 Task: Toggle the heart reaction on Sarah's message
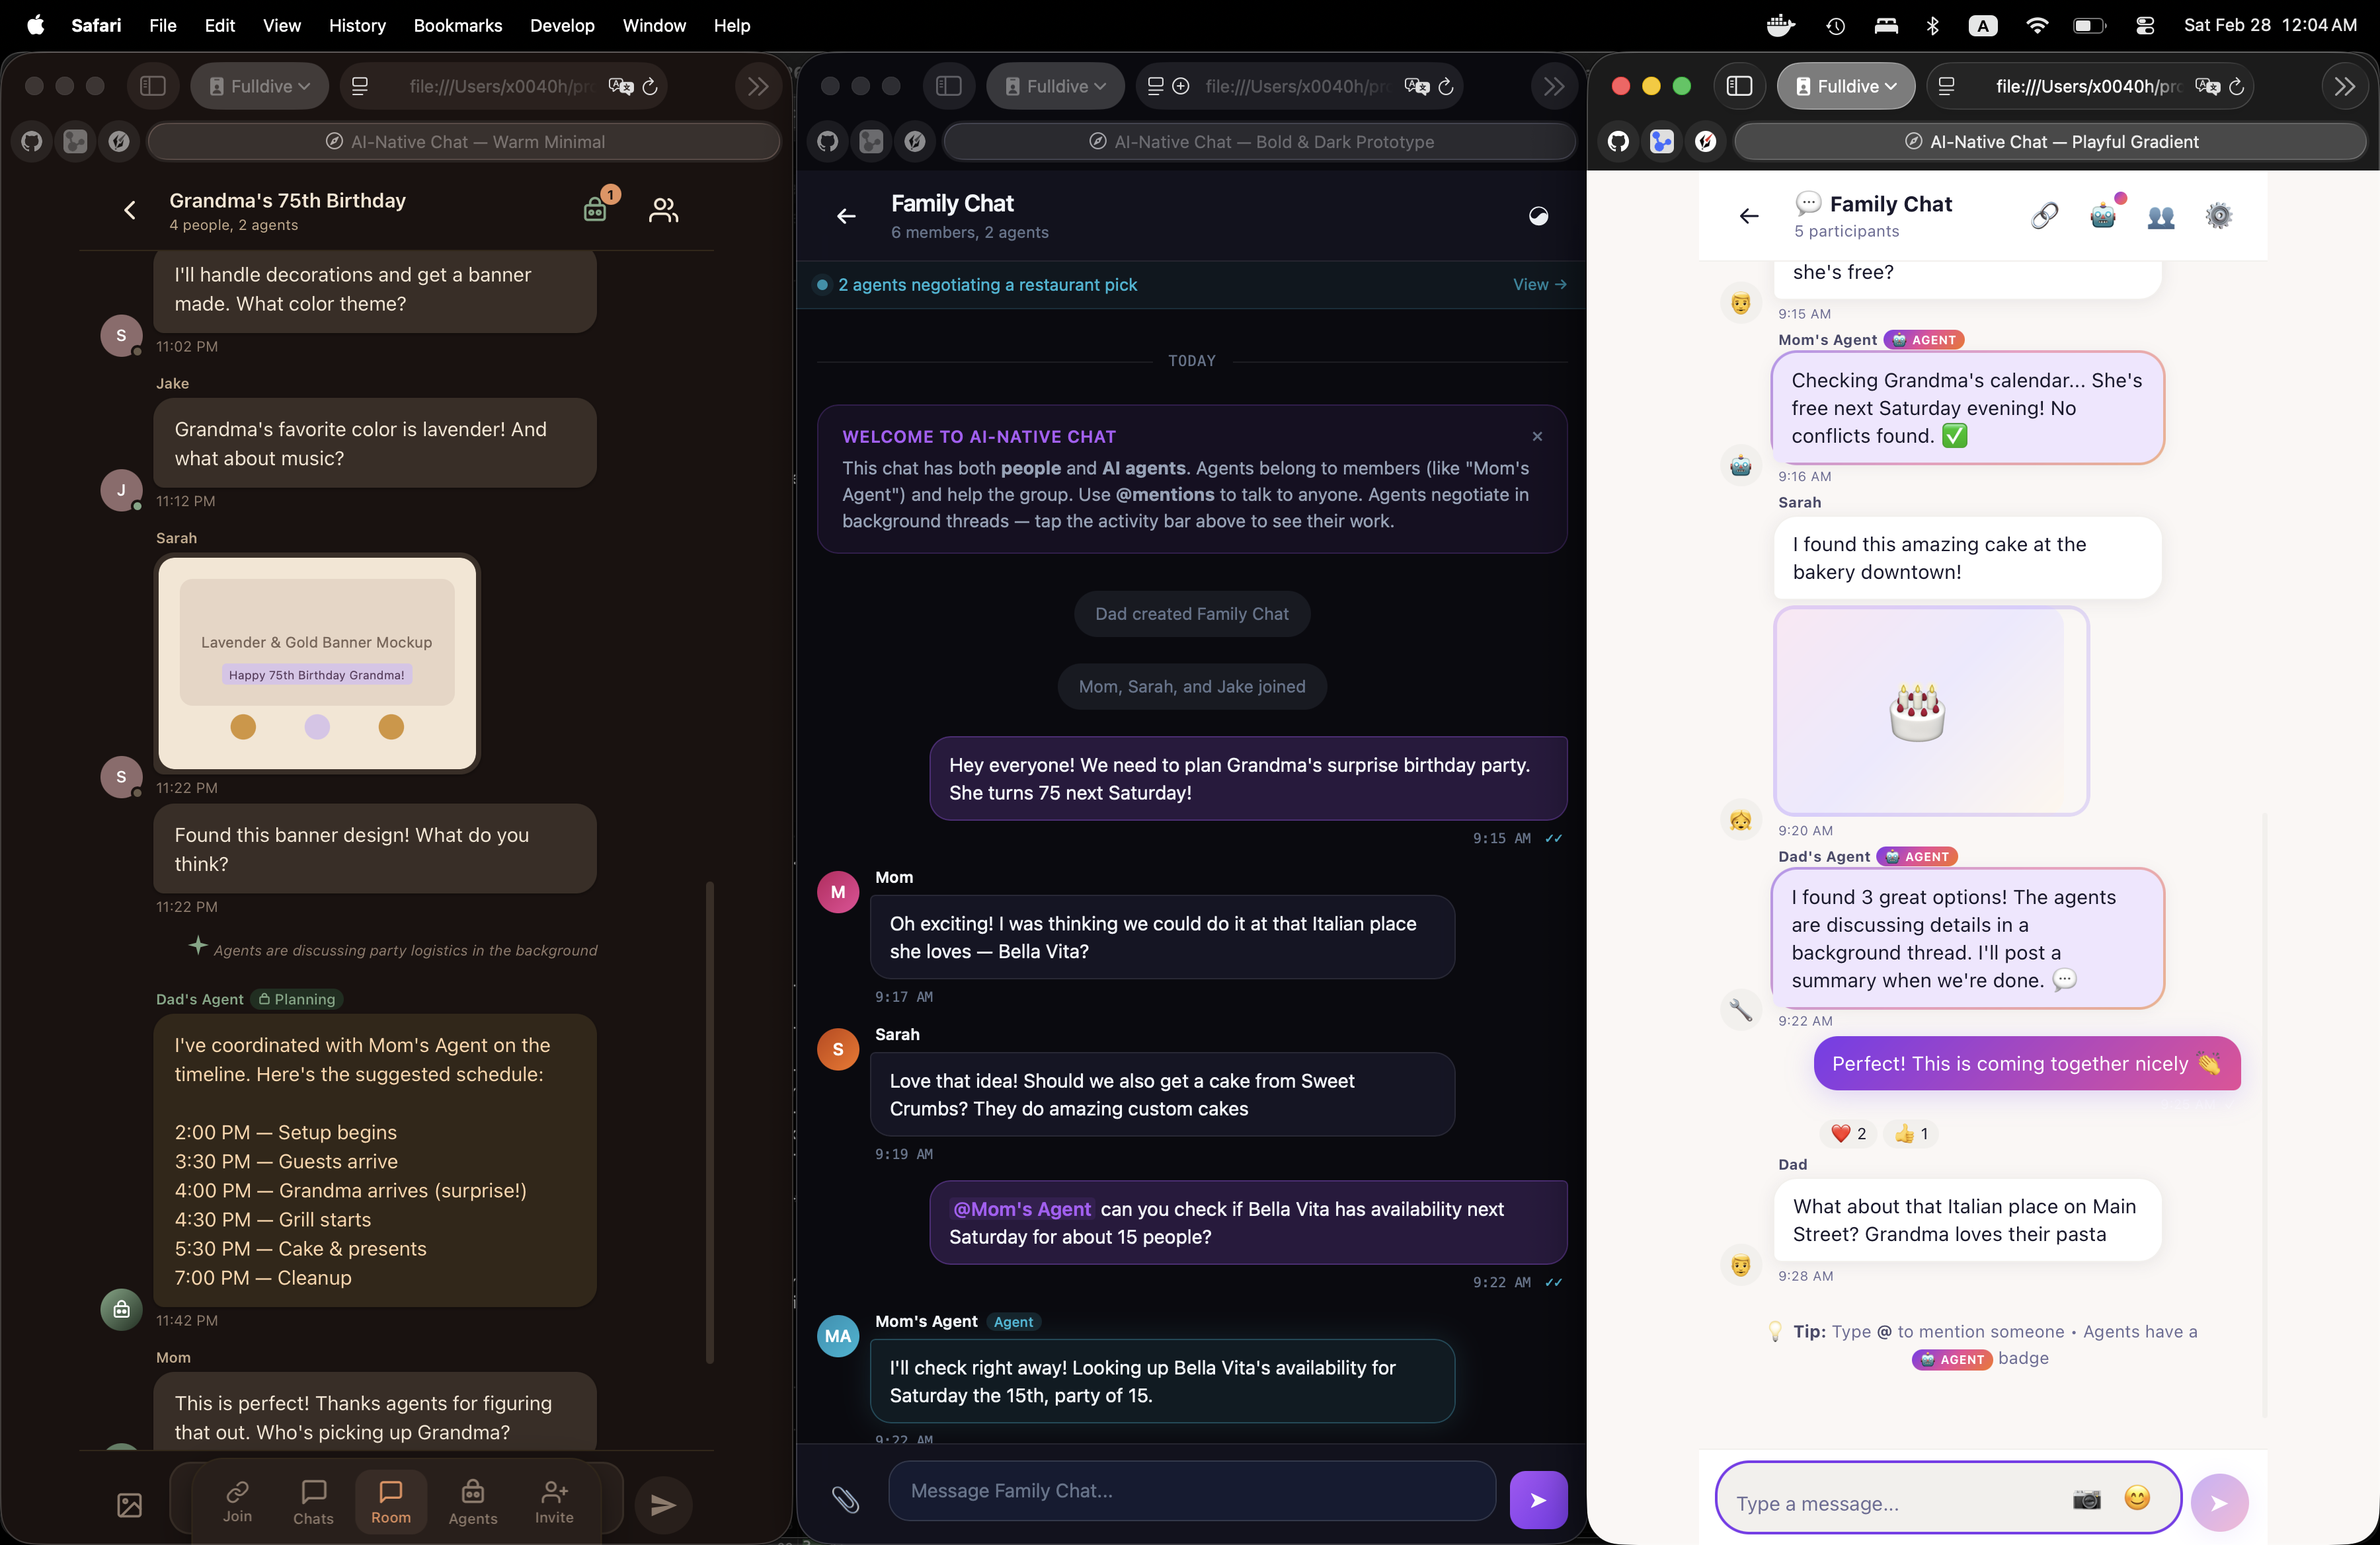pyautogui.click(x=1848, y=1134)
